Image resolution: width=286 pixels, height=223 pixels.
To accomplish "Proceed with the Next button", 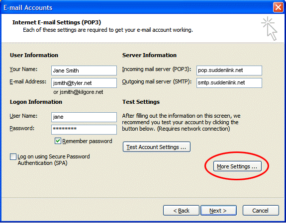I will (x=218, y=211).
